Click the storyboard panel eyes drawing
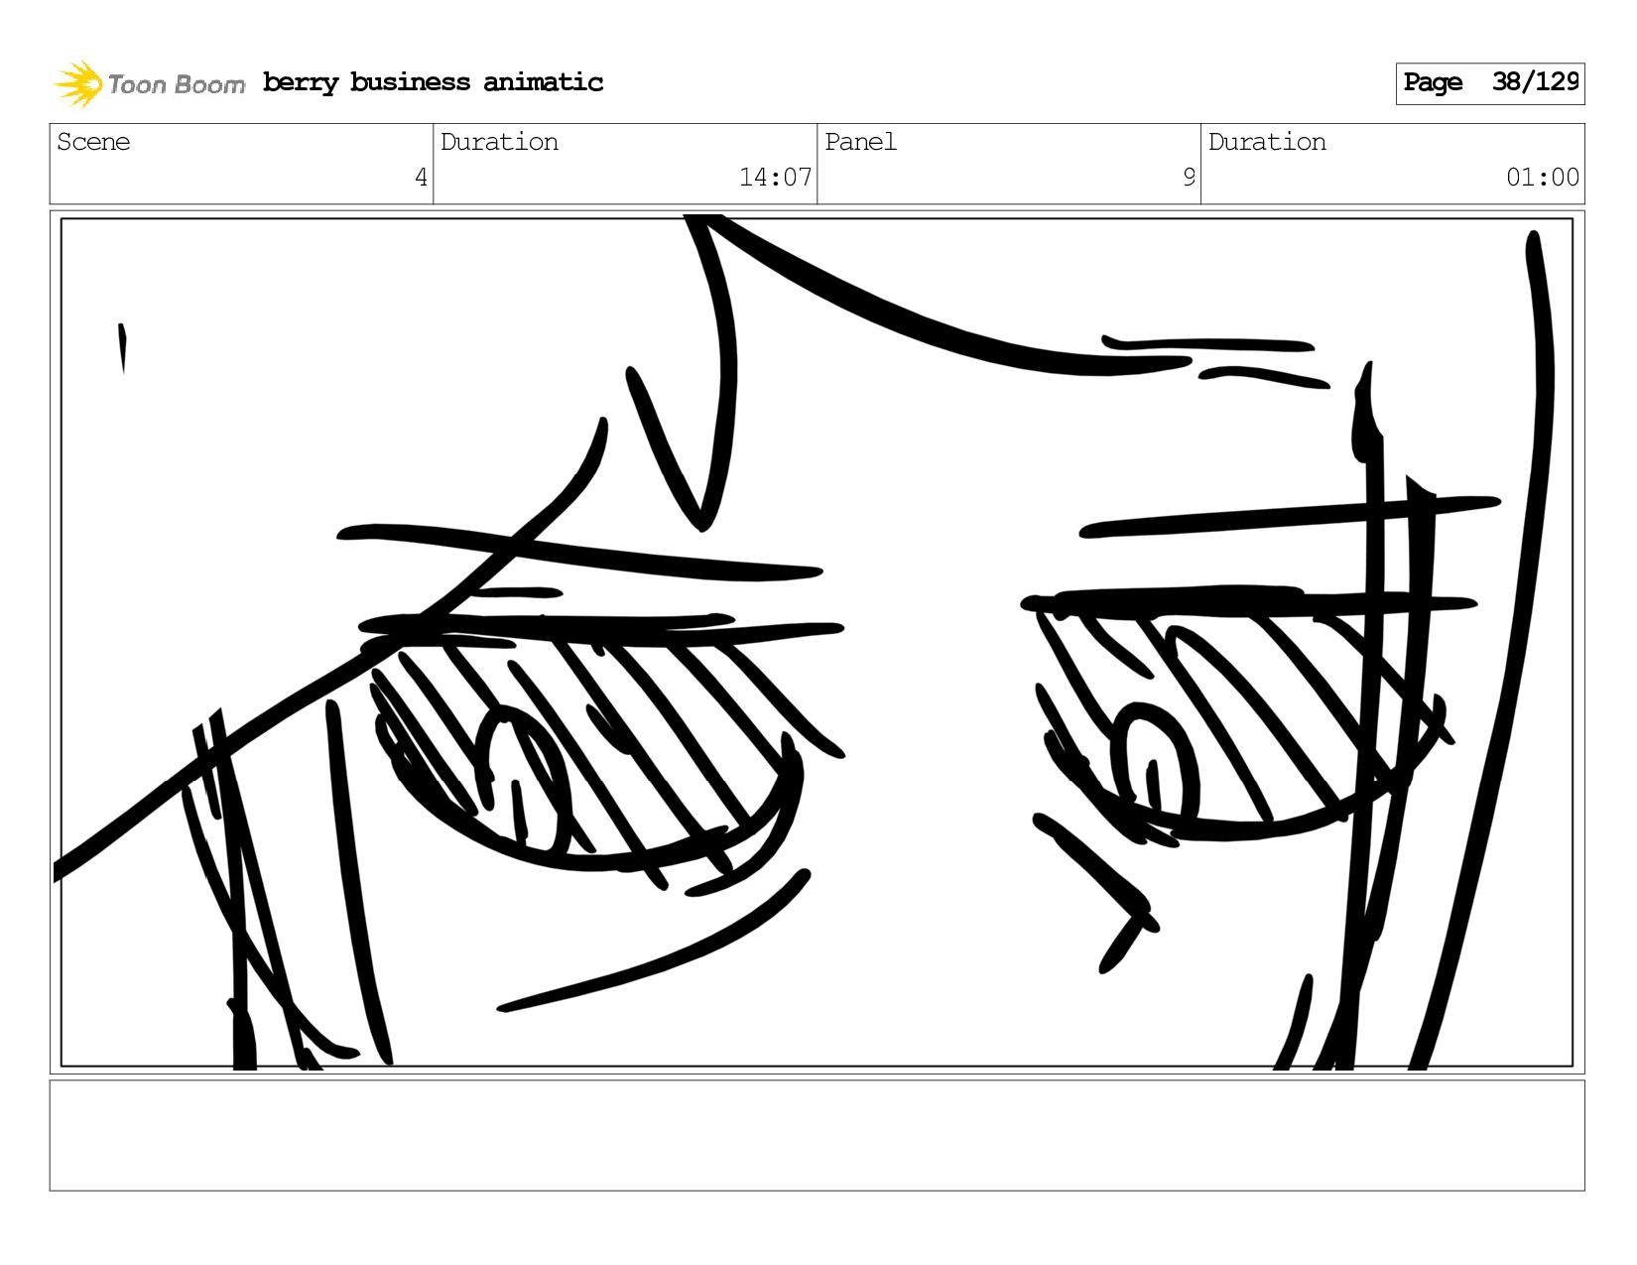 click(817, 642)
